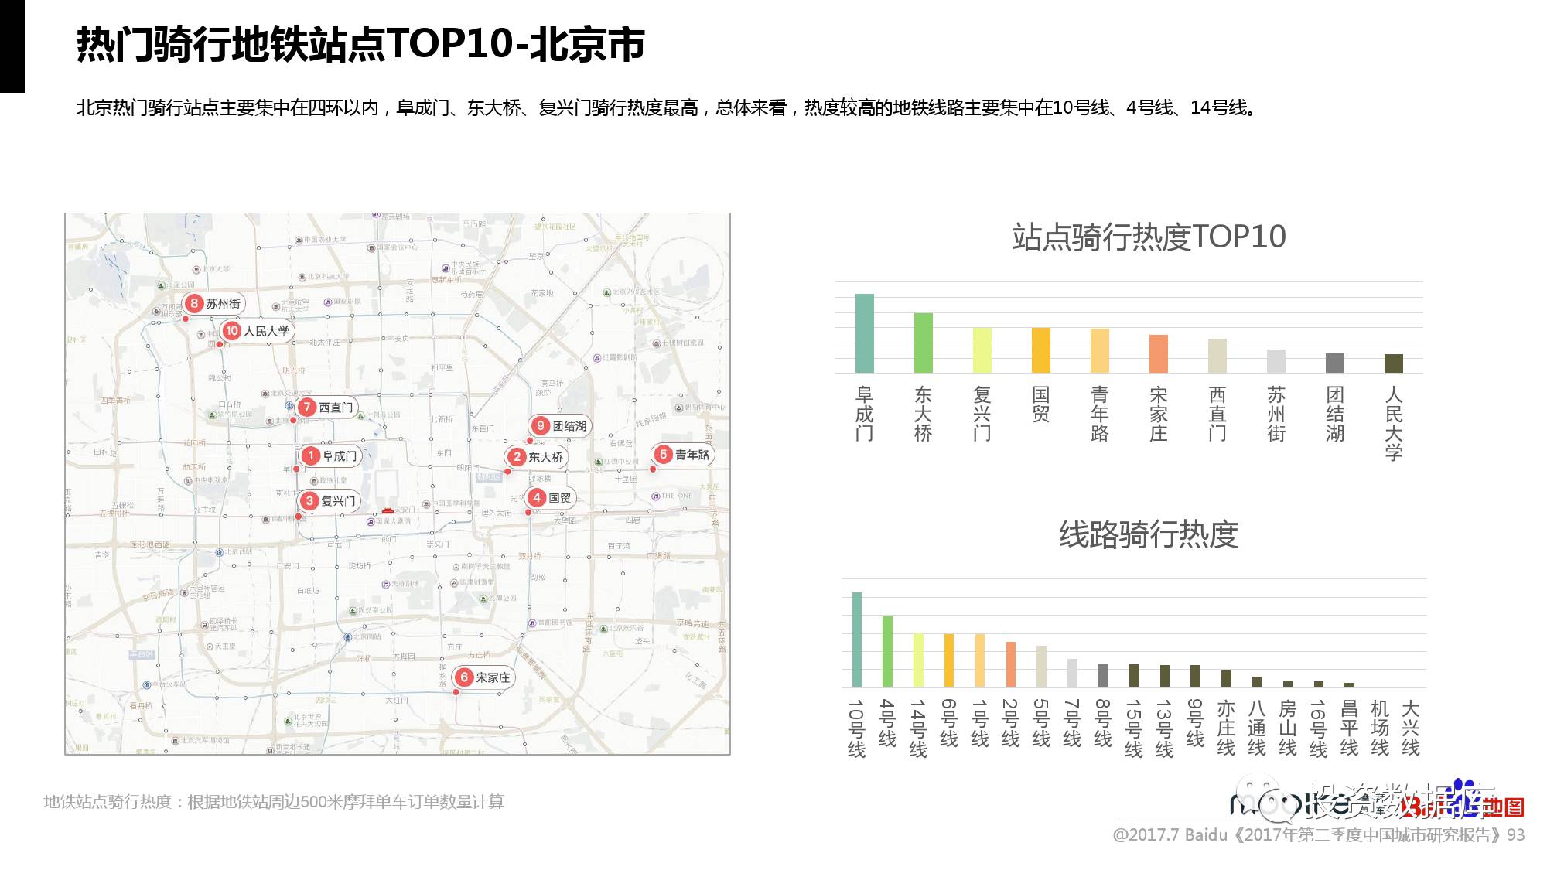Image resolution: width=1547 pixels, height=870 pixels.
Task: Select the 10号线 bar in line chart
Action: [x=856, y=640]
